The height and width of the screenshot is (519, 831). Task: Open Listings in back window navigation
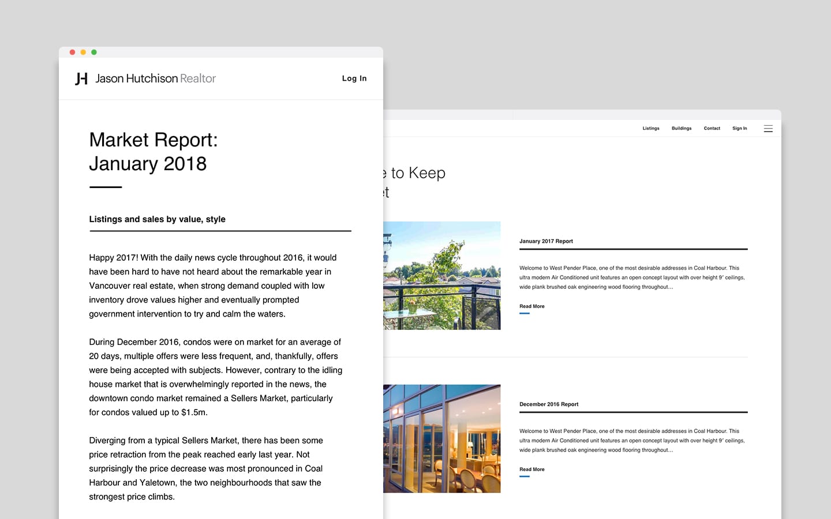pyautogui.click(x=651, y=129)
